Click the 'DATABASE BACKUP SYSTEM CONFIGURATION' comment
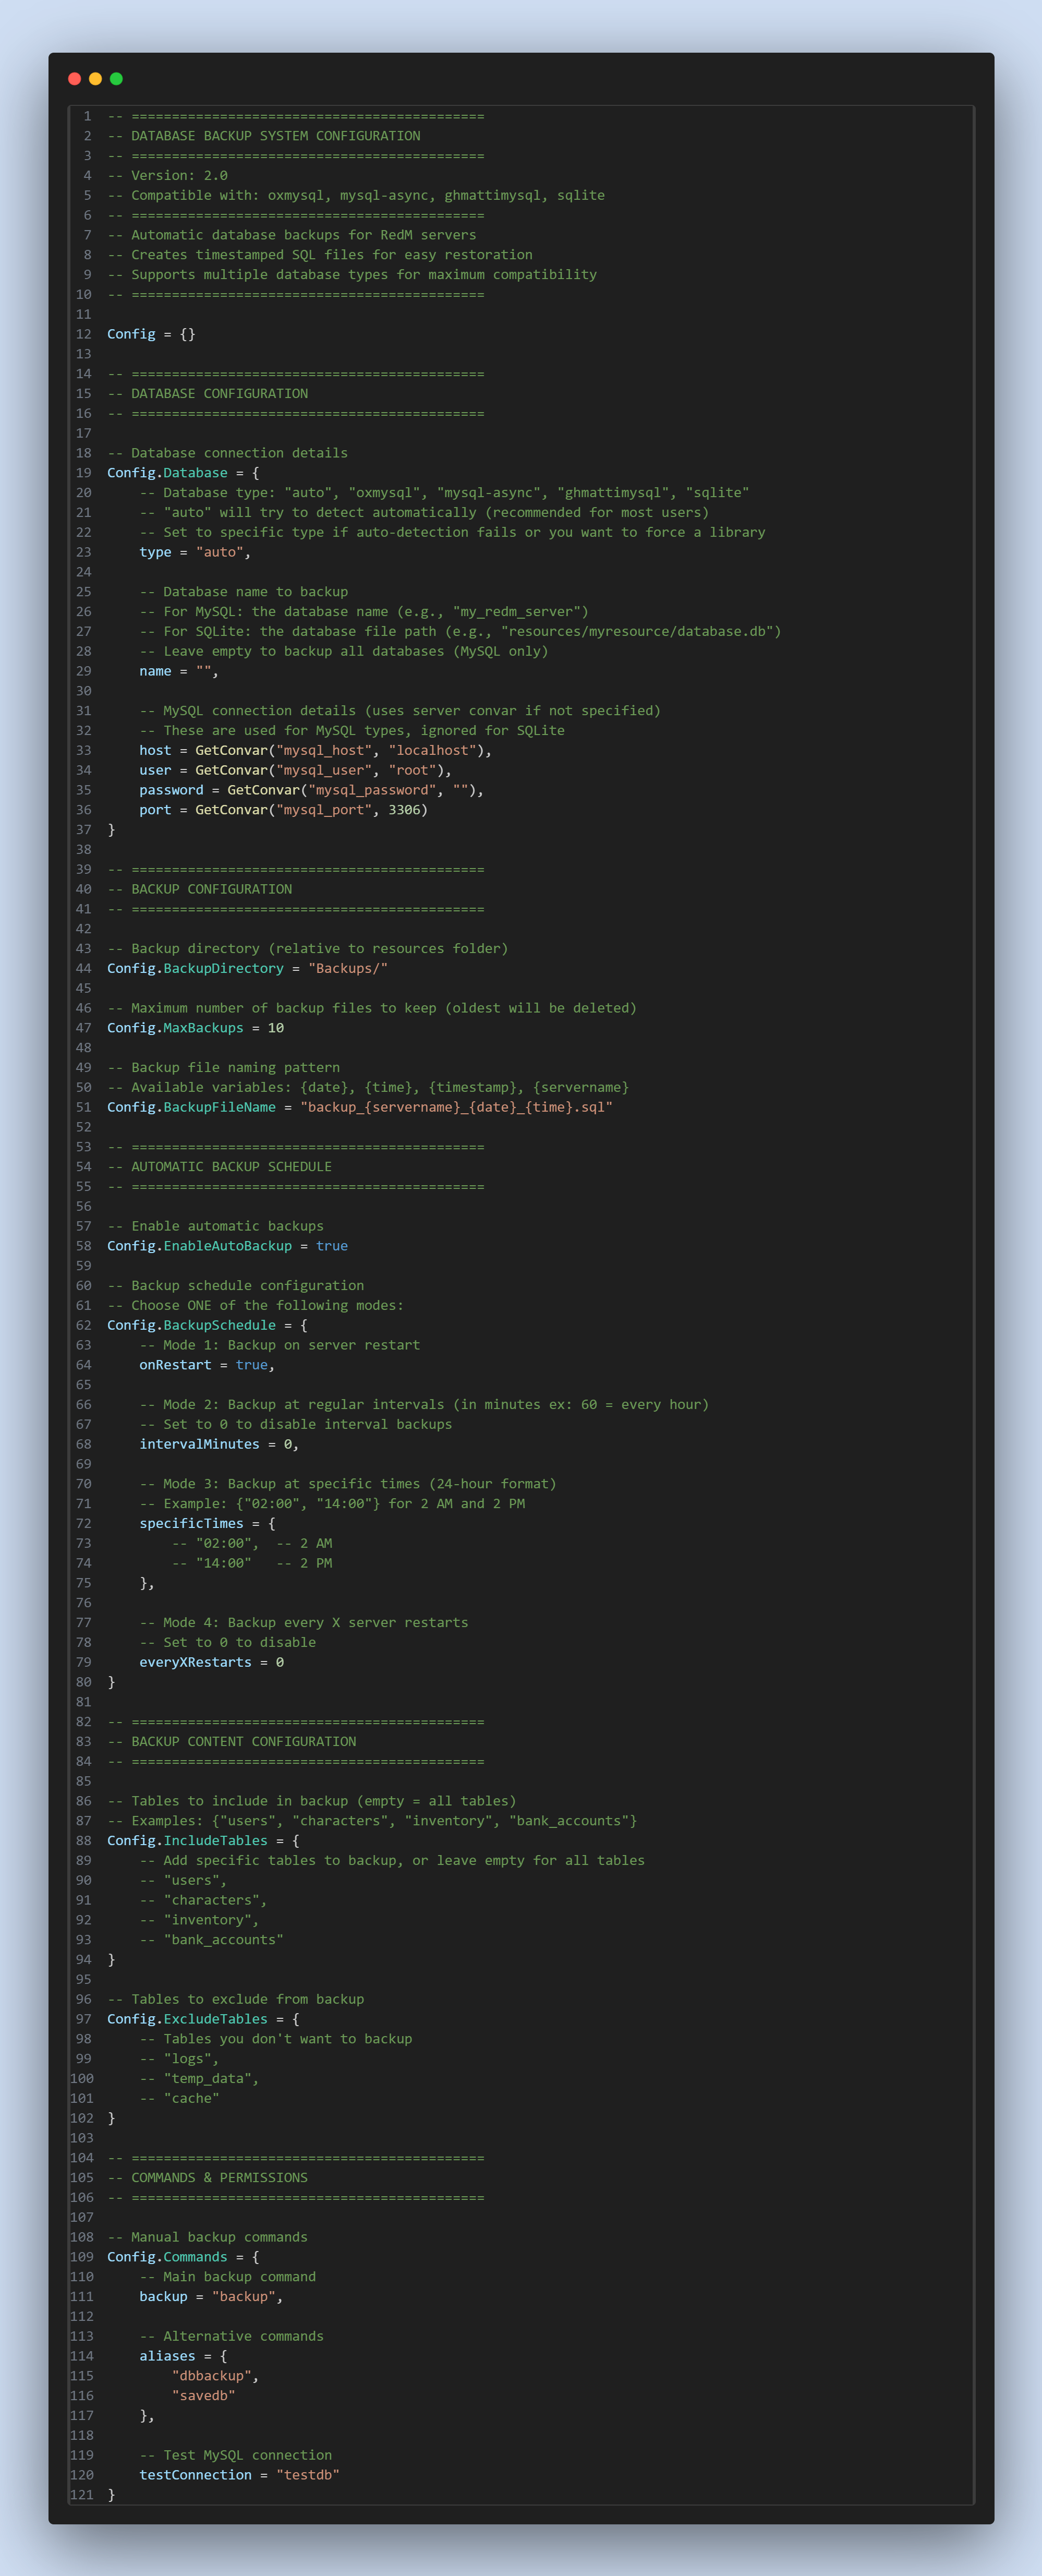Viewport: 1042px width, 2576px height. [x=264, y=136]
